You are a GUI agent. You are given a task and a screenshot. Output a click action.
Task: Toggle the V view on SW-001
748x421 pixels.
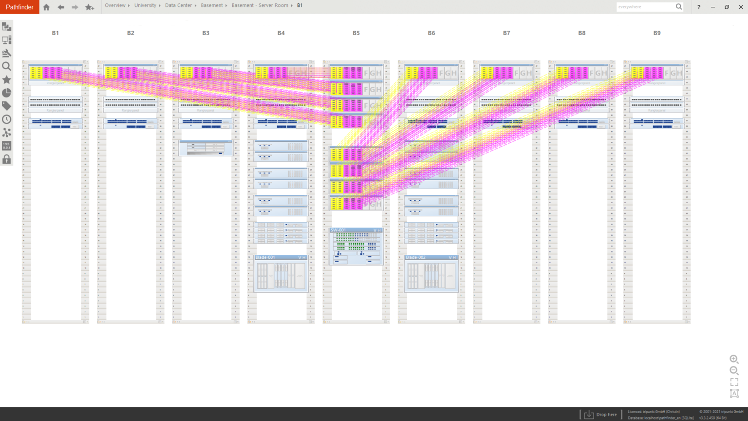pyautogui.click(x=374, y=230)
